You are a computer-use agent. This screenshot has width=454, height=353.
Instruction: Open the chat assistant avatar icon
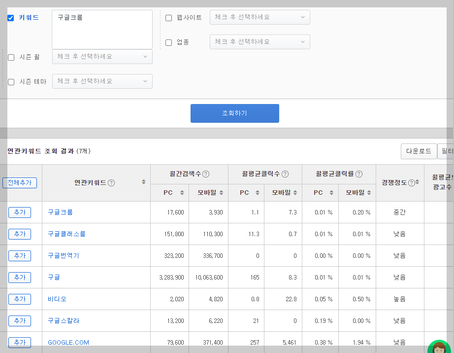[439, 347]
